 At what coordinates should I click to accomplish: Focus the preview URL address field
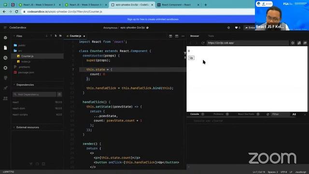tap(247, 43)
